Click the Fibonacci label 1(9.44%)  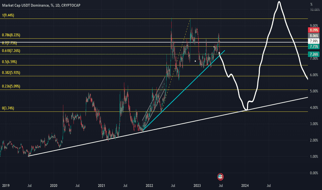(x=8, y=15)
